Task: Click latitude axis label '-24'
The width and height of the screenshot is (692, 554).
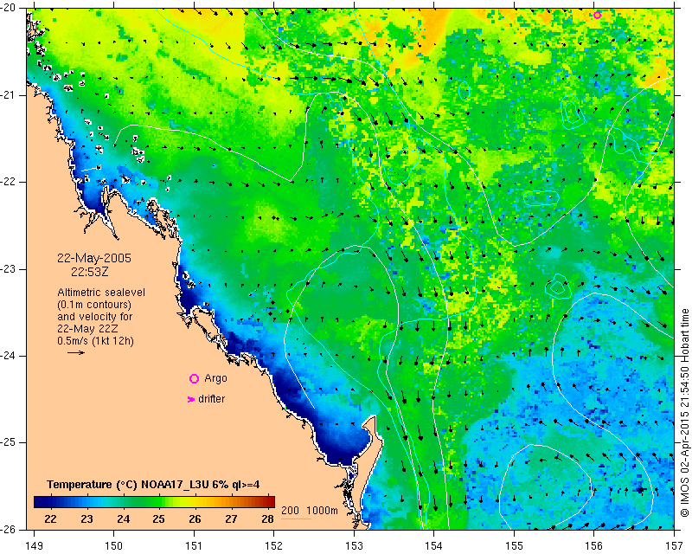Action: (9, 356)
